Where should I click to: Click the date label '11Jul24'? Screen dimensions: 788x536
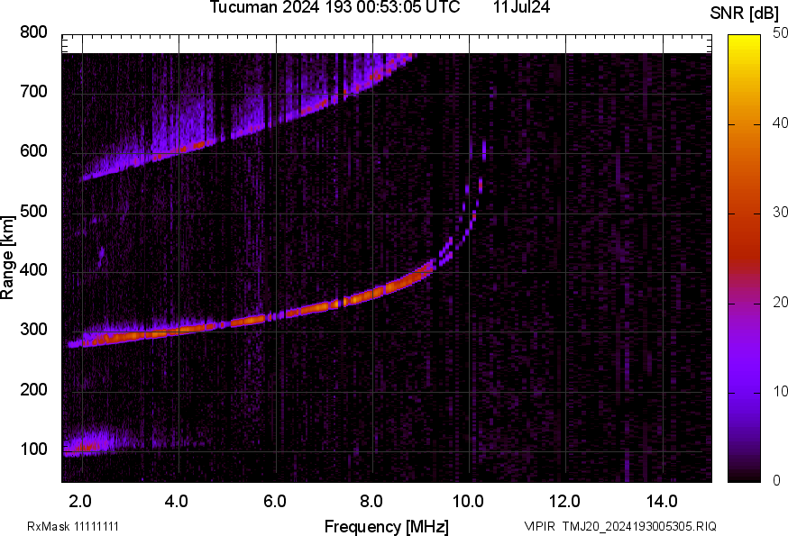(521, 7)
